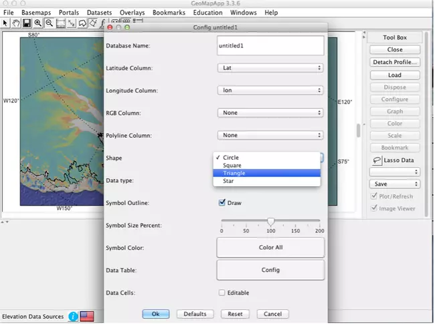The image size is (435, 324).
Task: Select the zoom out magnifier tool
Action: pos(50,23)
